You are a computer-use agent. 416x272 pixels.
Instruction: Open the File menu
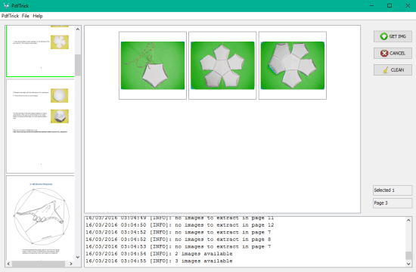(26, 16)
